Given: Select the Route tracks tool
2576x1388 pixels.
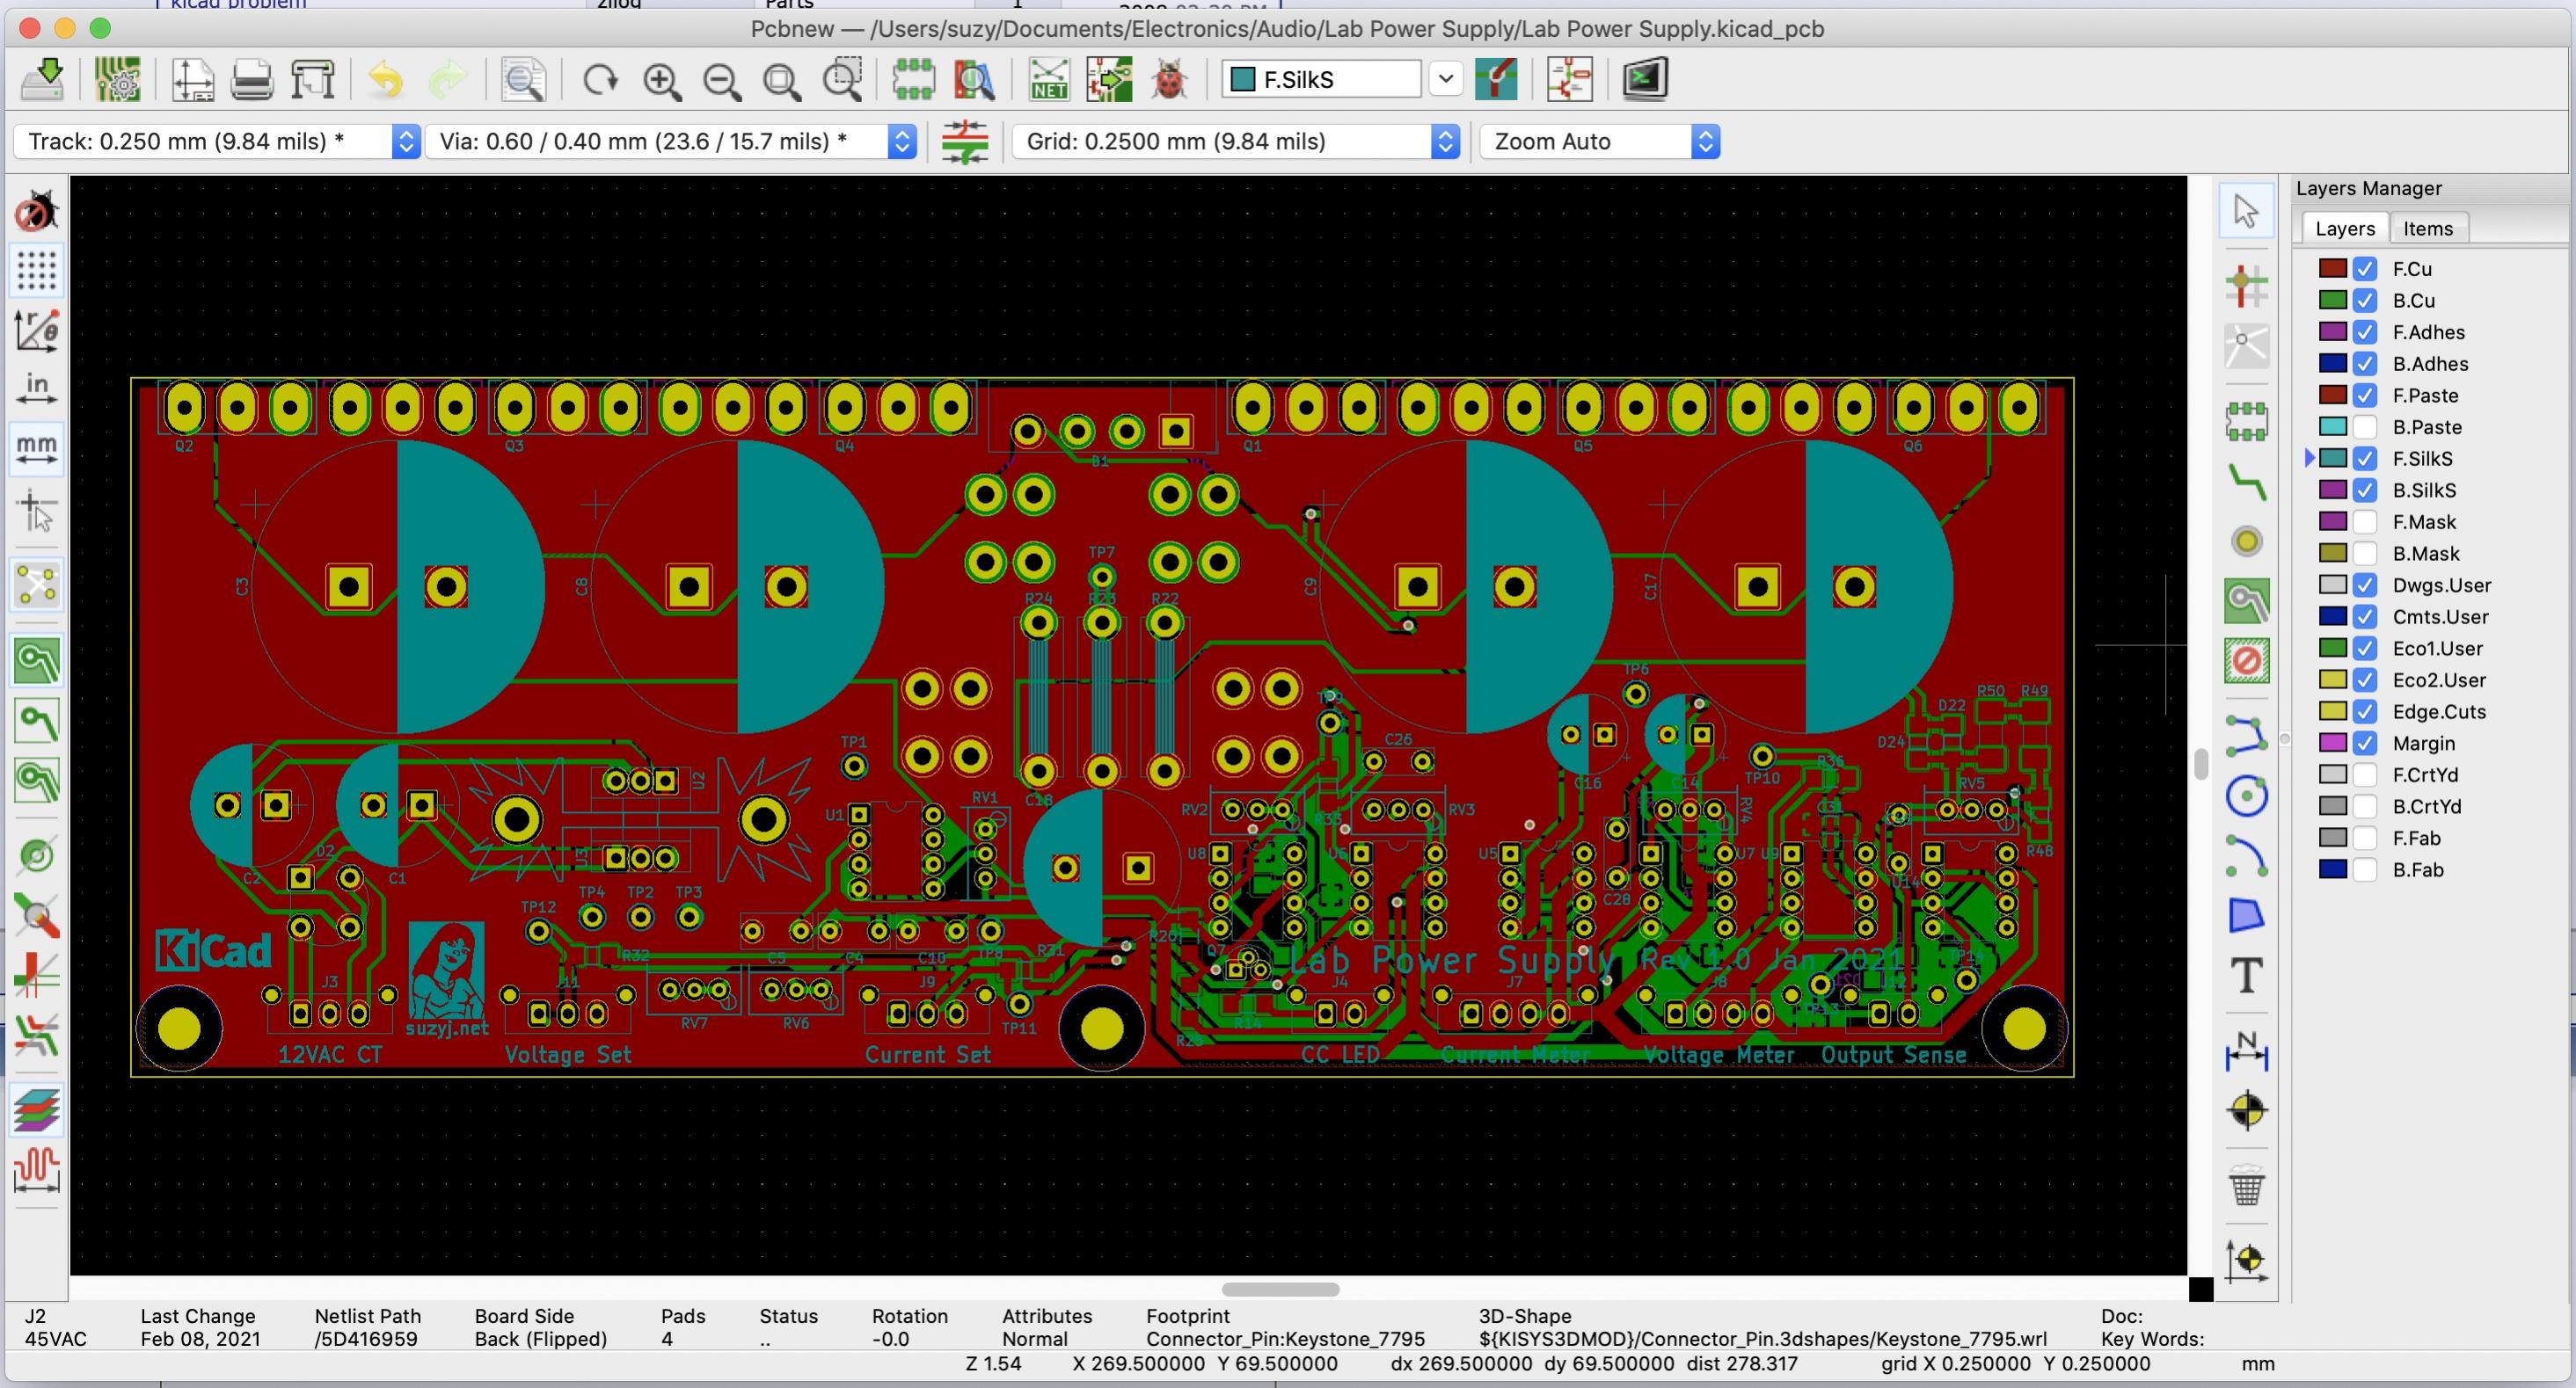Looking at the screenshot, I should click(2246, 483).
